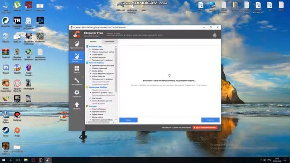Click the pear icon in CCleaner header
The width and height of the screenshot is (290, 163).
214,35
